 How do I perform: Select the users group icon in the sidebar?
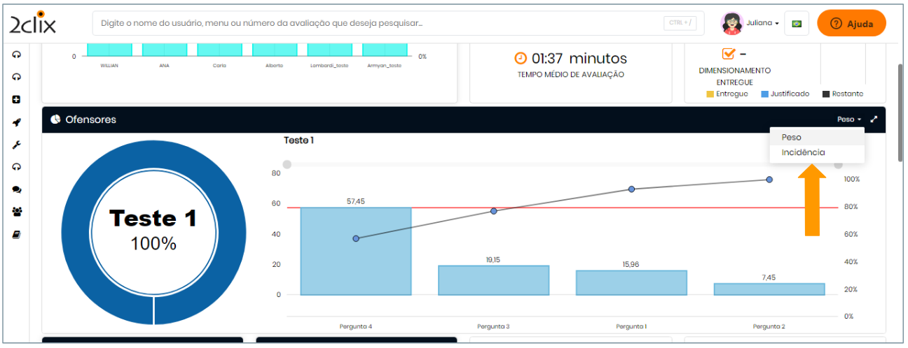16,212
